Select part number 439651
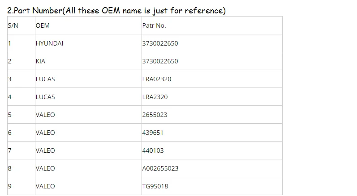Screen dimensions: 357x196 coord(153,133)
